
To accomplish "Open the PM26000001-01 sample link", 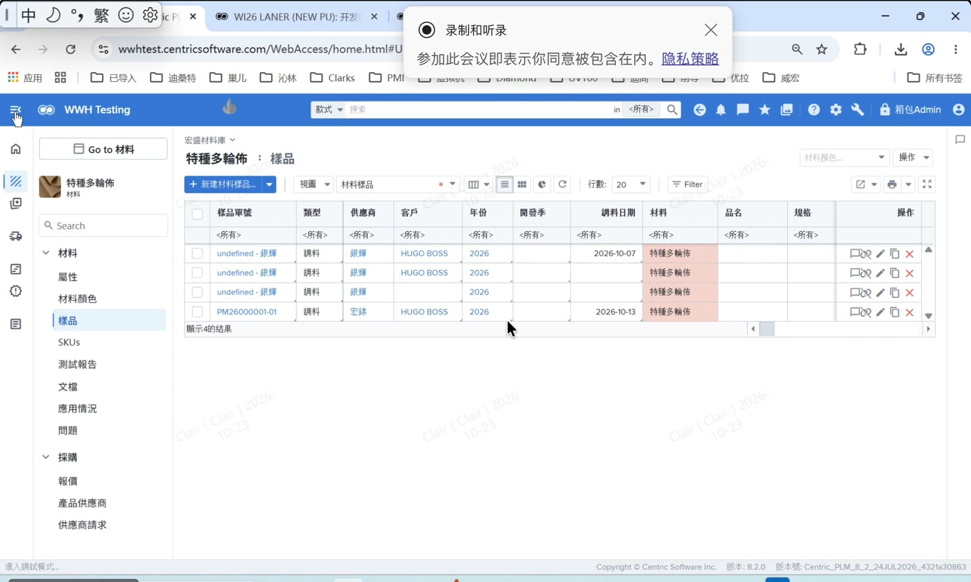I will coord(247,312).
